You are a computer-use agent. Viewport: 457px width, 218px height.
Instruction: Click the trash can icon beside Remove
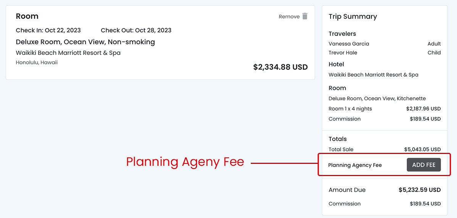(305, 16)
